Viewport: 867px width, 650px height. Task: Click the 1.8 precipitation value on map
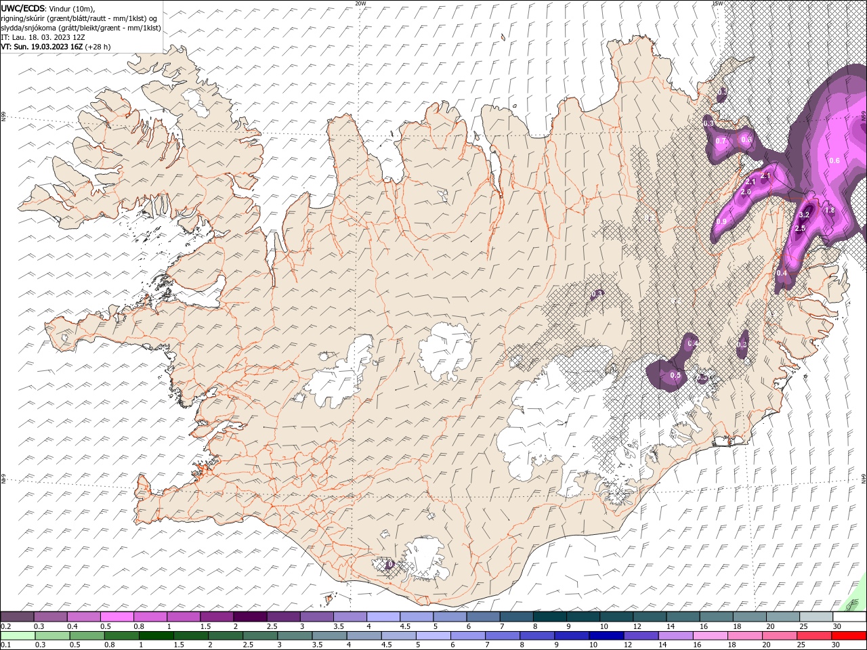(x=830, y=211)
